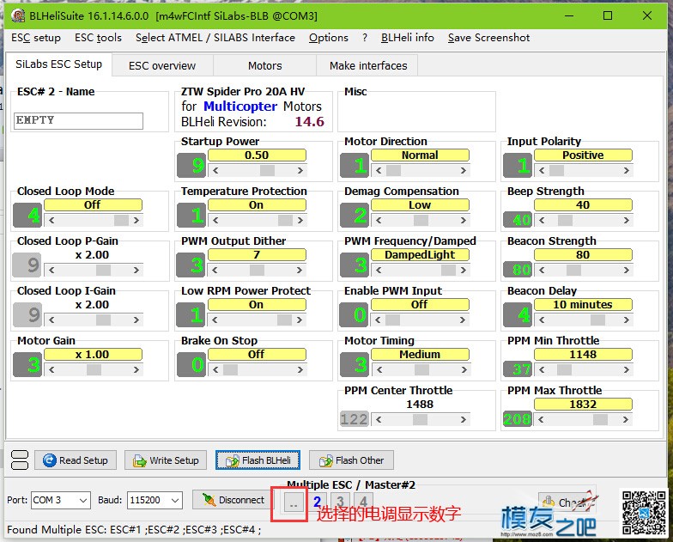Click the Enable PWM Input value box showing 0

pyautogui.click(x=355, y=314)
